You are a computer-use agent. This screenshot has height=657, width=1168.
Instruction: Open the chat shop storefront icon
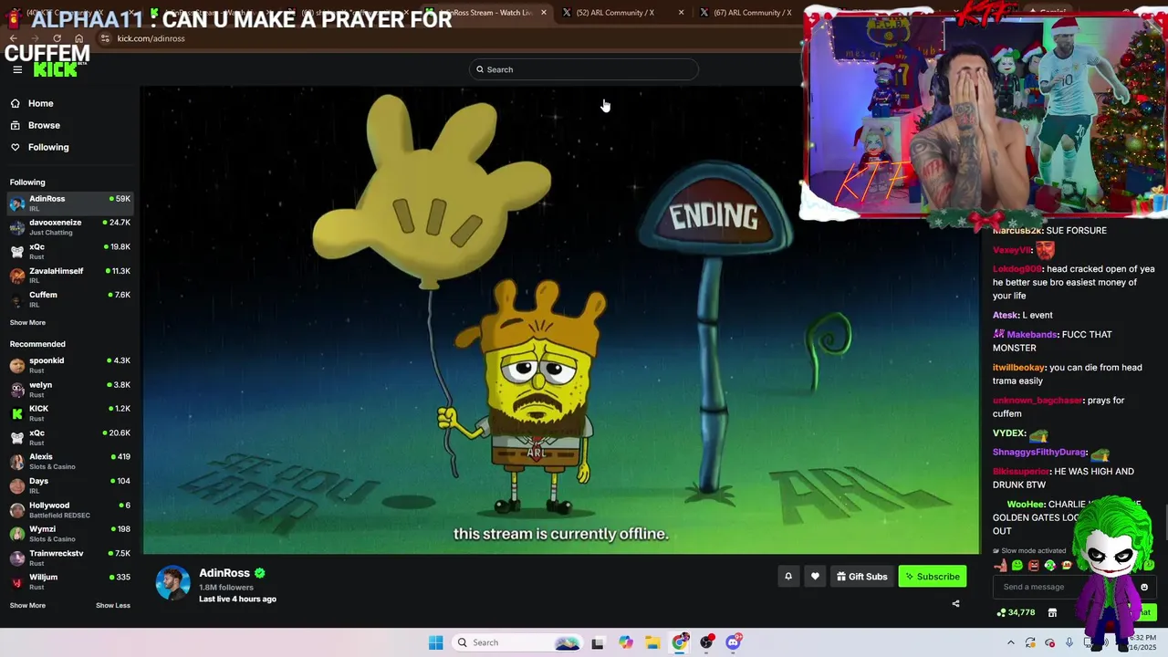pos(1052,612)
